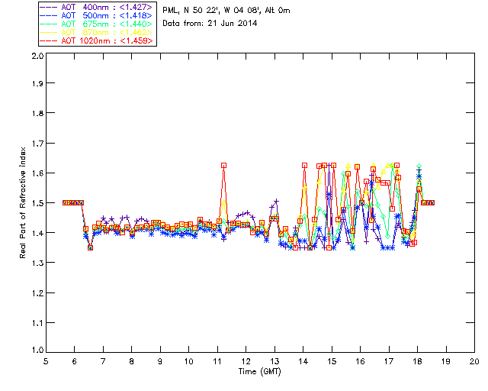The image size is (488, 391).
Task: Click the x-axis tick label 12
Action: (x=246, y=361)
